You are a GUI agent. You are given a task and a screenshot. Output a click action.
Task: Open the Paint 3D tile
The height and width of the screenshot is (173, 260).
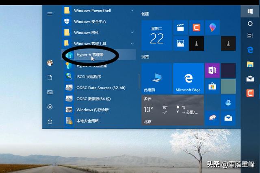[x=212, y=28]
